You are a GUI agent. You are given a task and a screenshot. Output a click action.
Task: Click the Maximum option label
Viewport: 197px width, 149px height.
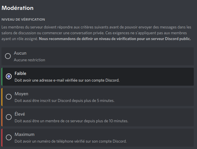click(x=24, y=134)
